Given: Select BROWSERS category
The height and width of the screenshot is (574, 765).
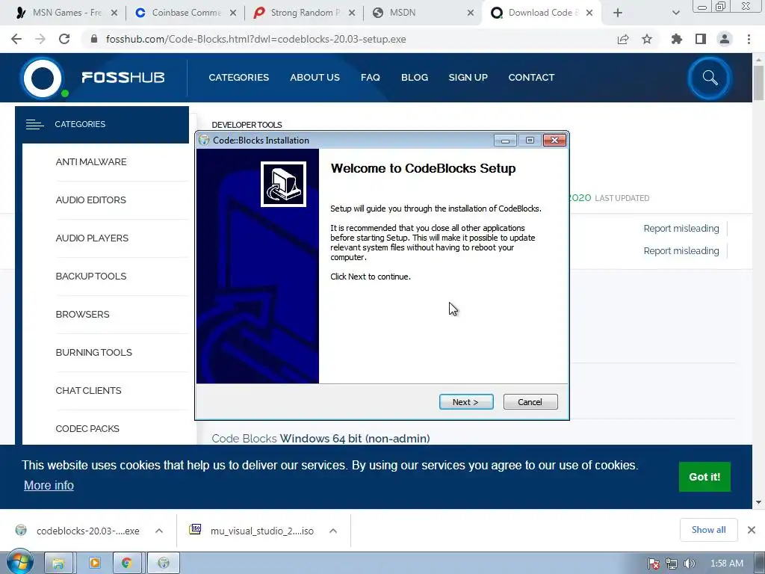Looking at the screenshot, I should click(82, 315).
